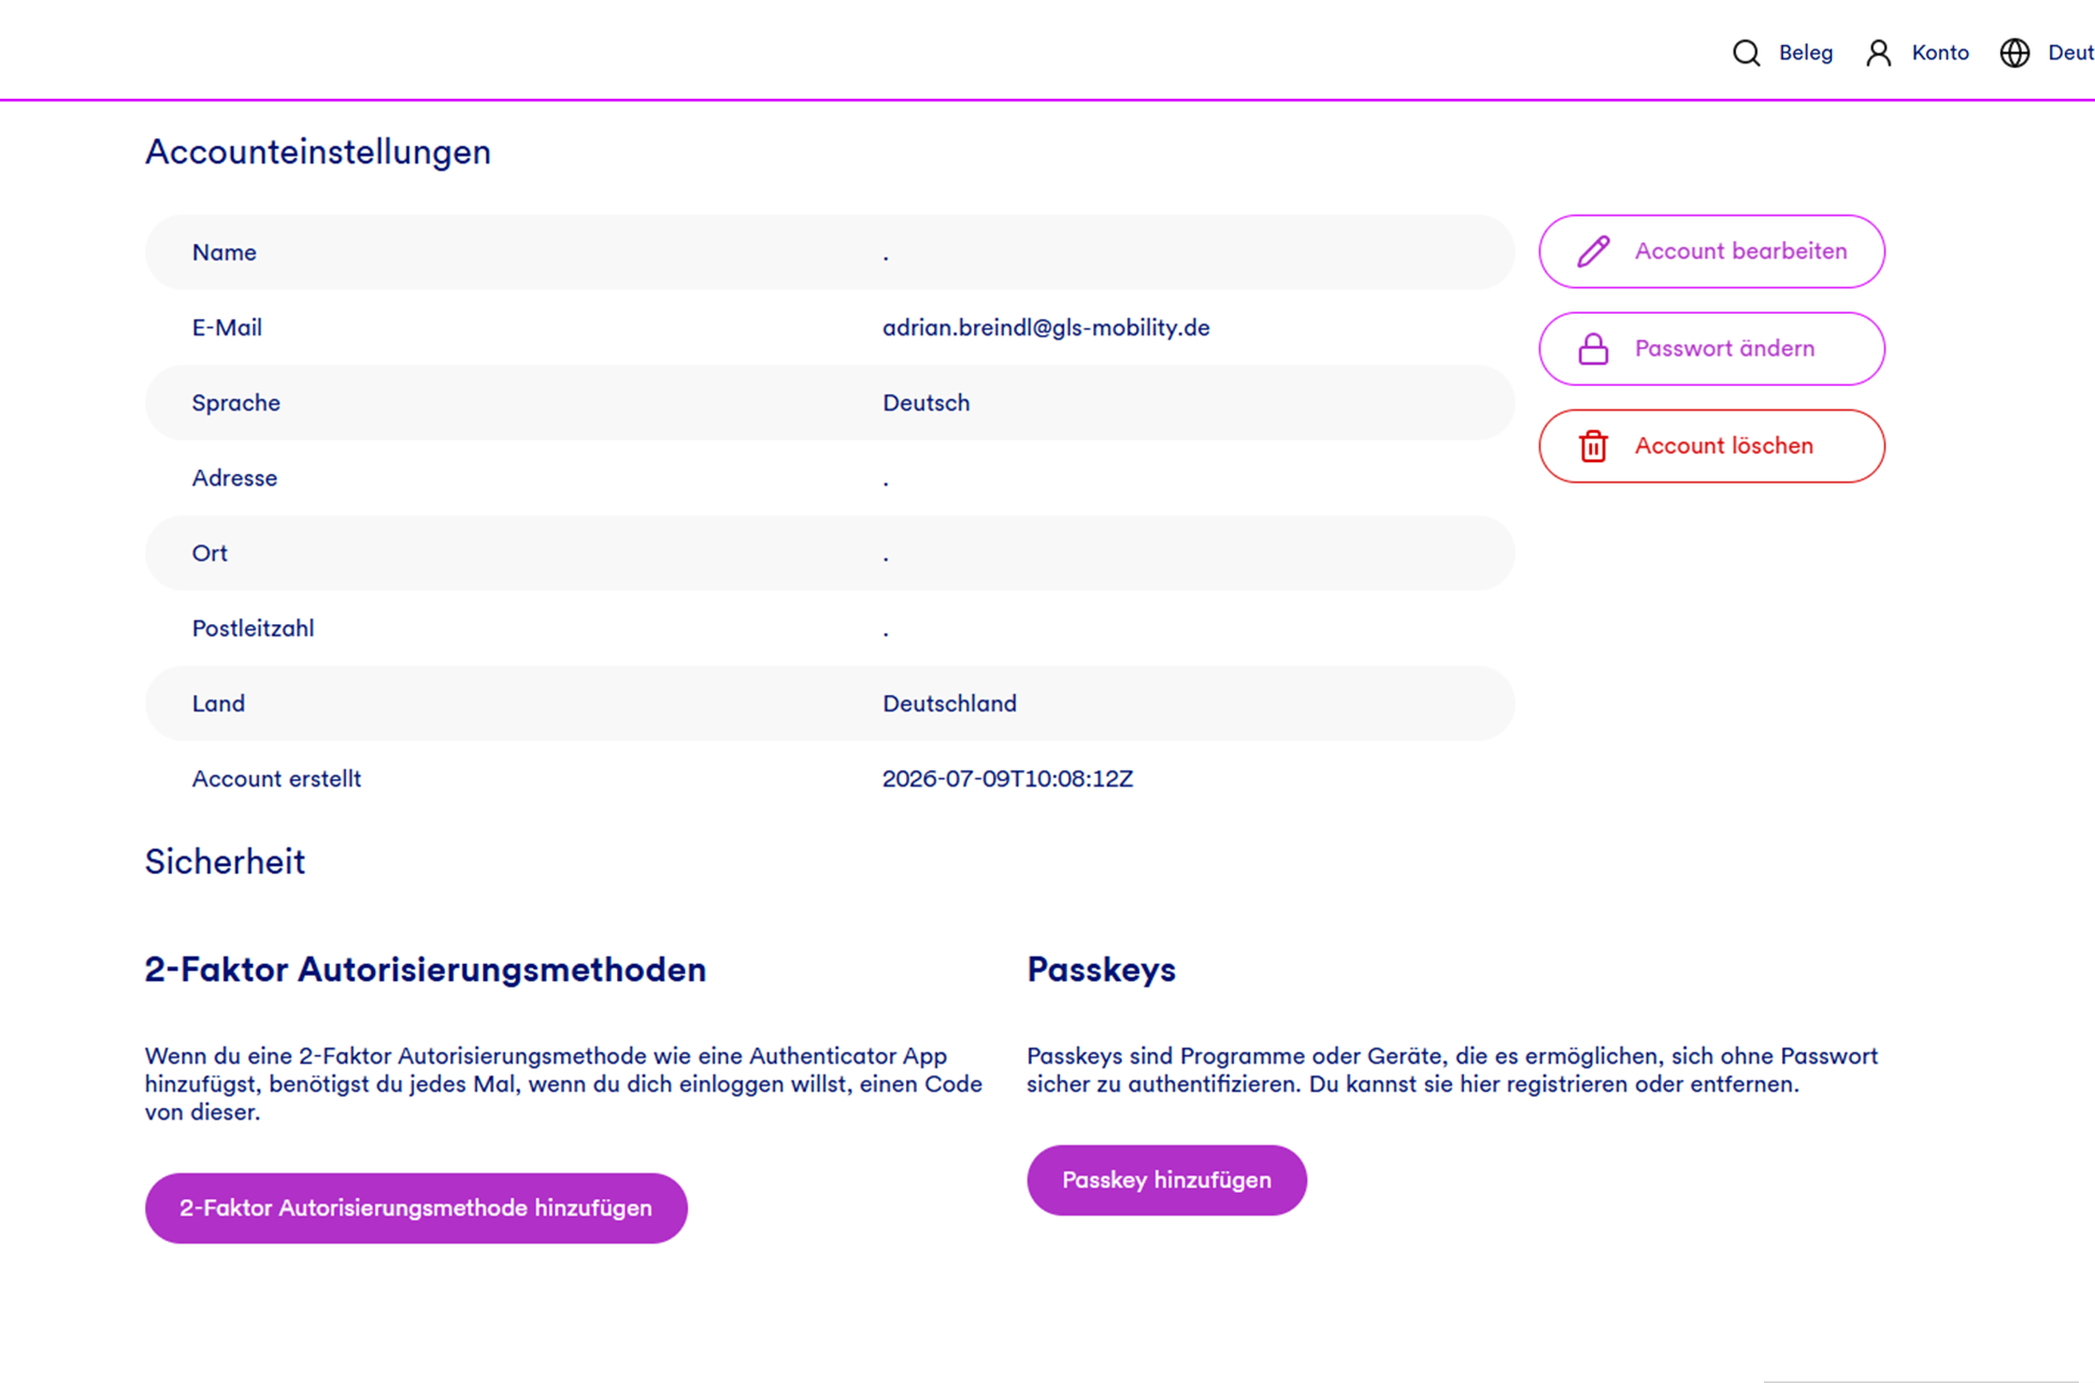The height and width of the screenshot is (1383, 2095).
Task: Click the Land value Deutschland
Action: [950, 704]
